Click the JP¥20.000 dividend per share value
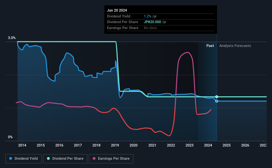272x168 pixels. 152,22
